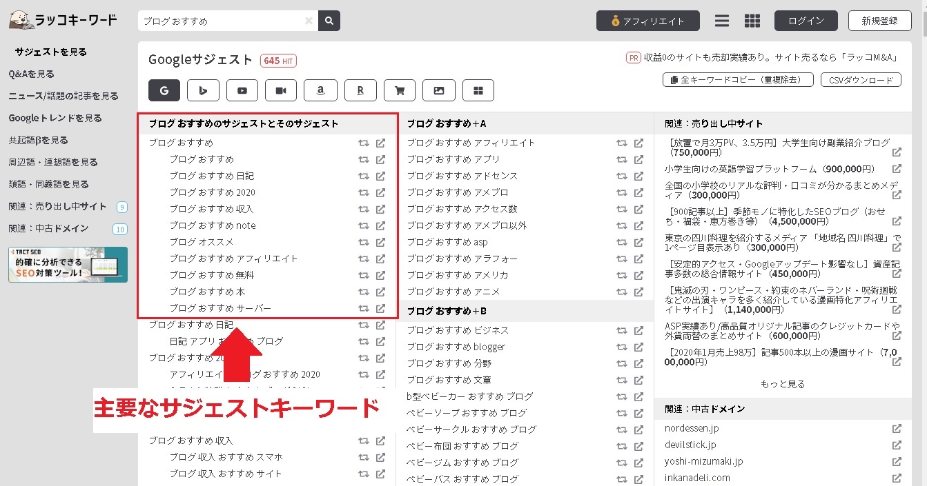Click re-search icon for ブログ おすすめ blogger

pos(622,347)
